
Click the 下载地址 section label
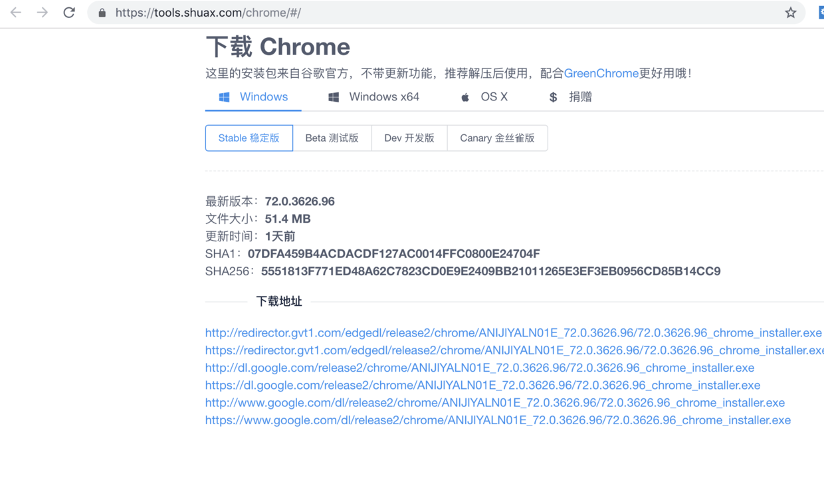279,302
